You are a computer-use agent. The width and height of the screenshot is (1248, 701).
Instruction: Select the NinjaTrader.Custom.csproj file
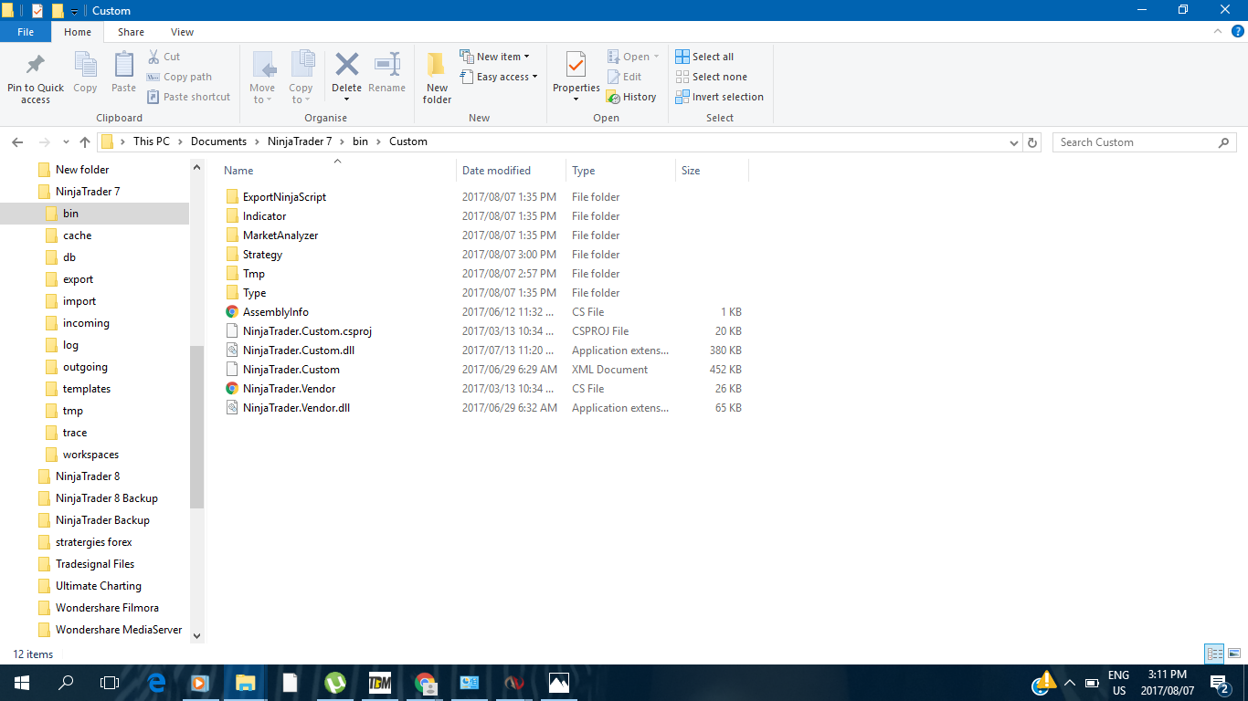pyautogui.click(x=307, y=331)
